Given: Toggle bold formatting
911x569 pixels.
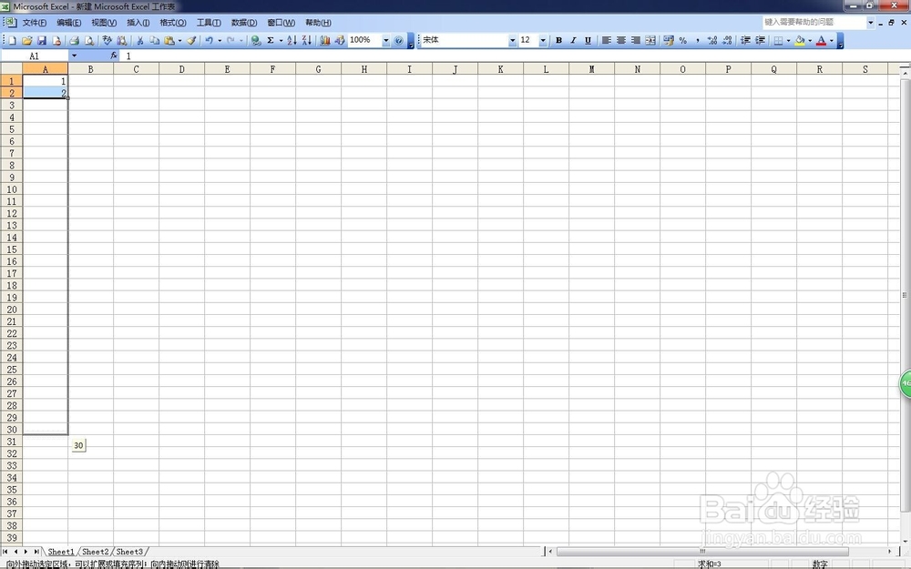Looking at the screenshot, I should coord(558,40).
